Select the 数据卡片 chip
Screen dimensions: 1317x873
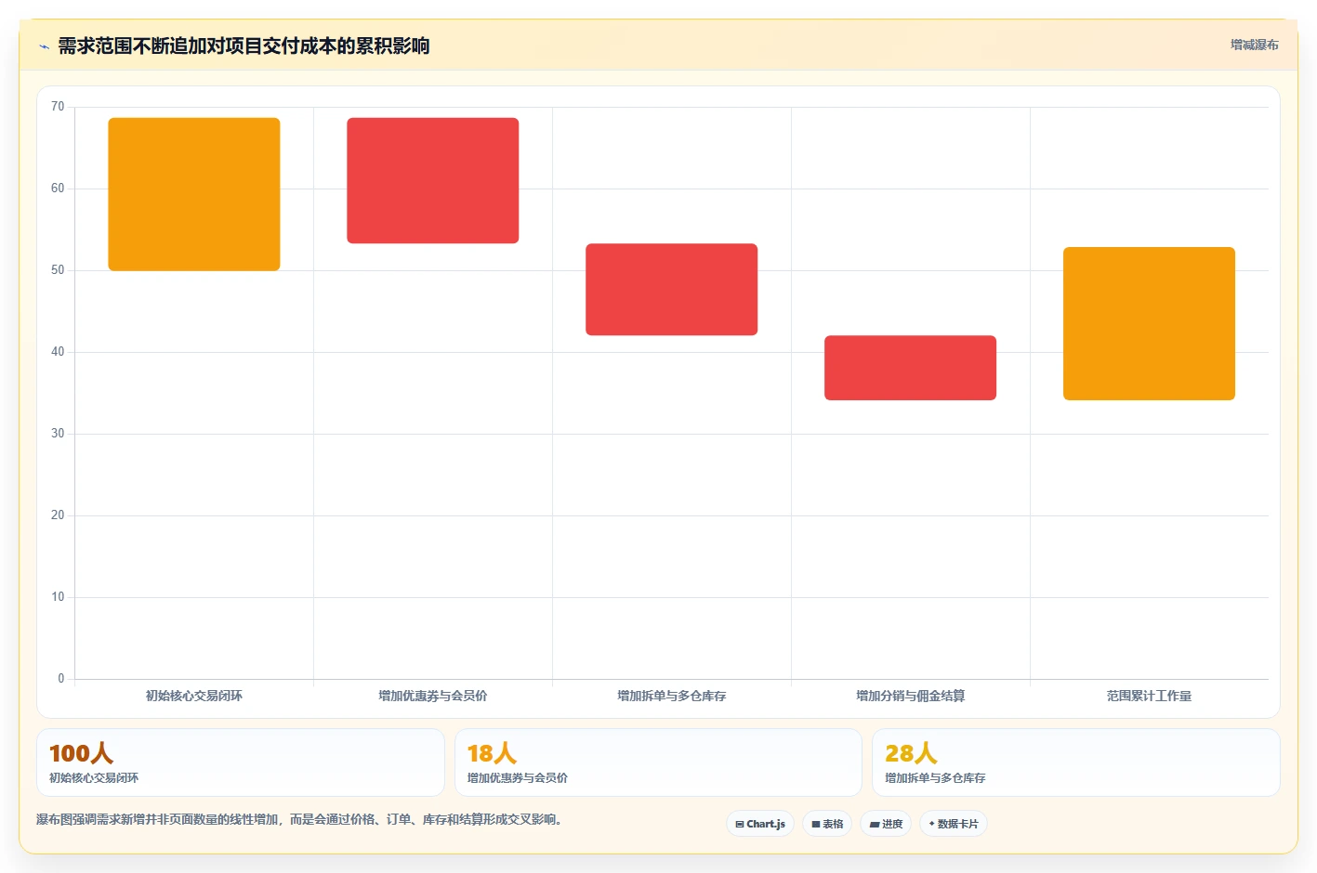954,824
